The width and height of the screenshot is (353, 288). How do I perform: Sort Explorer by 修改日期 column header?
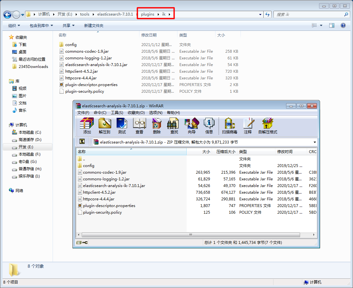[158, 35]
